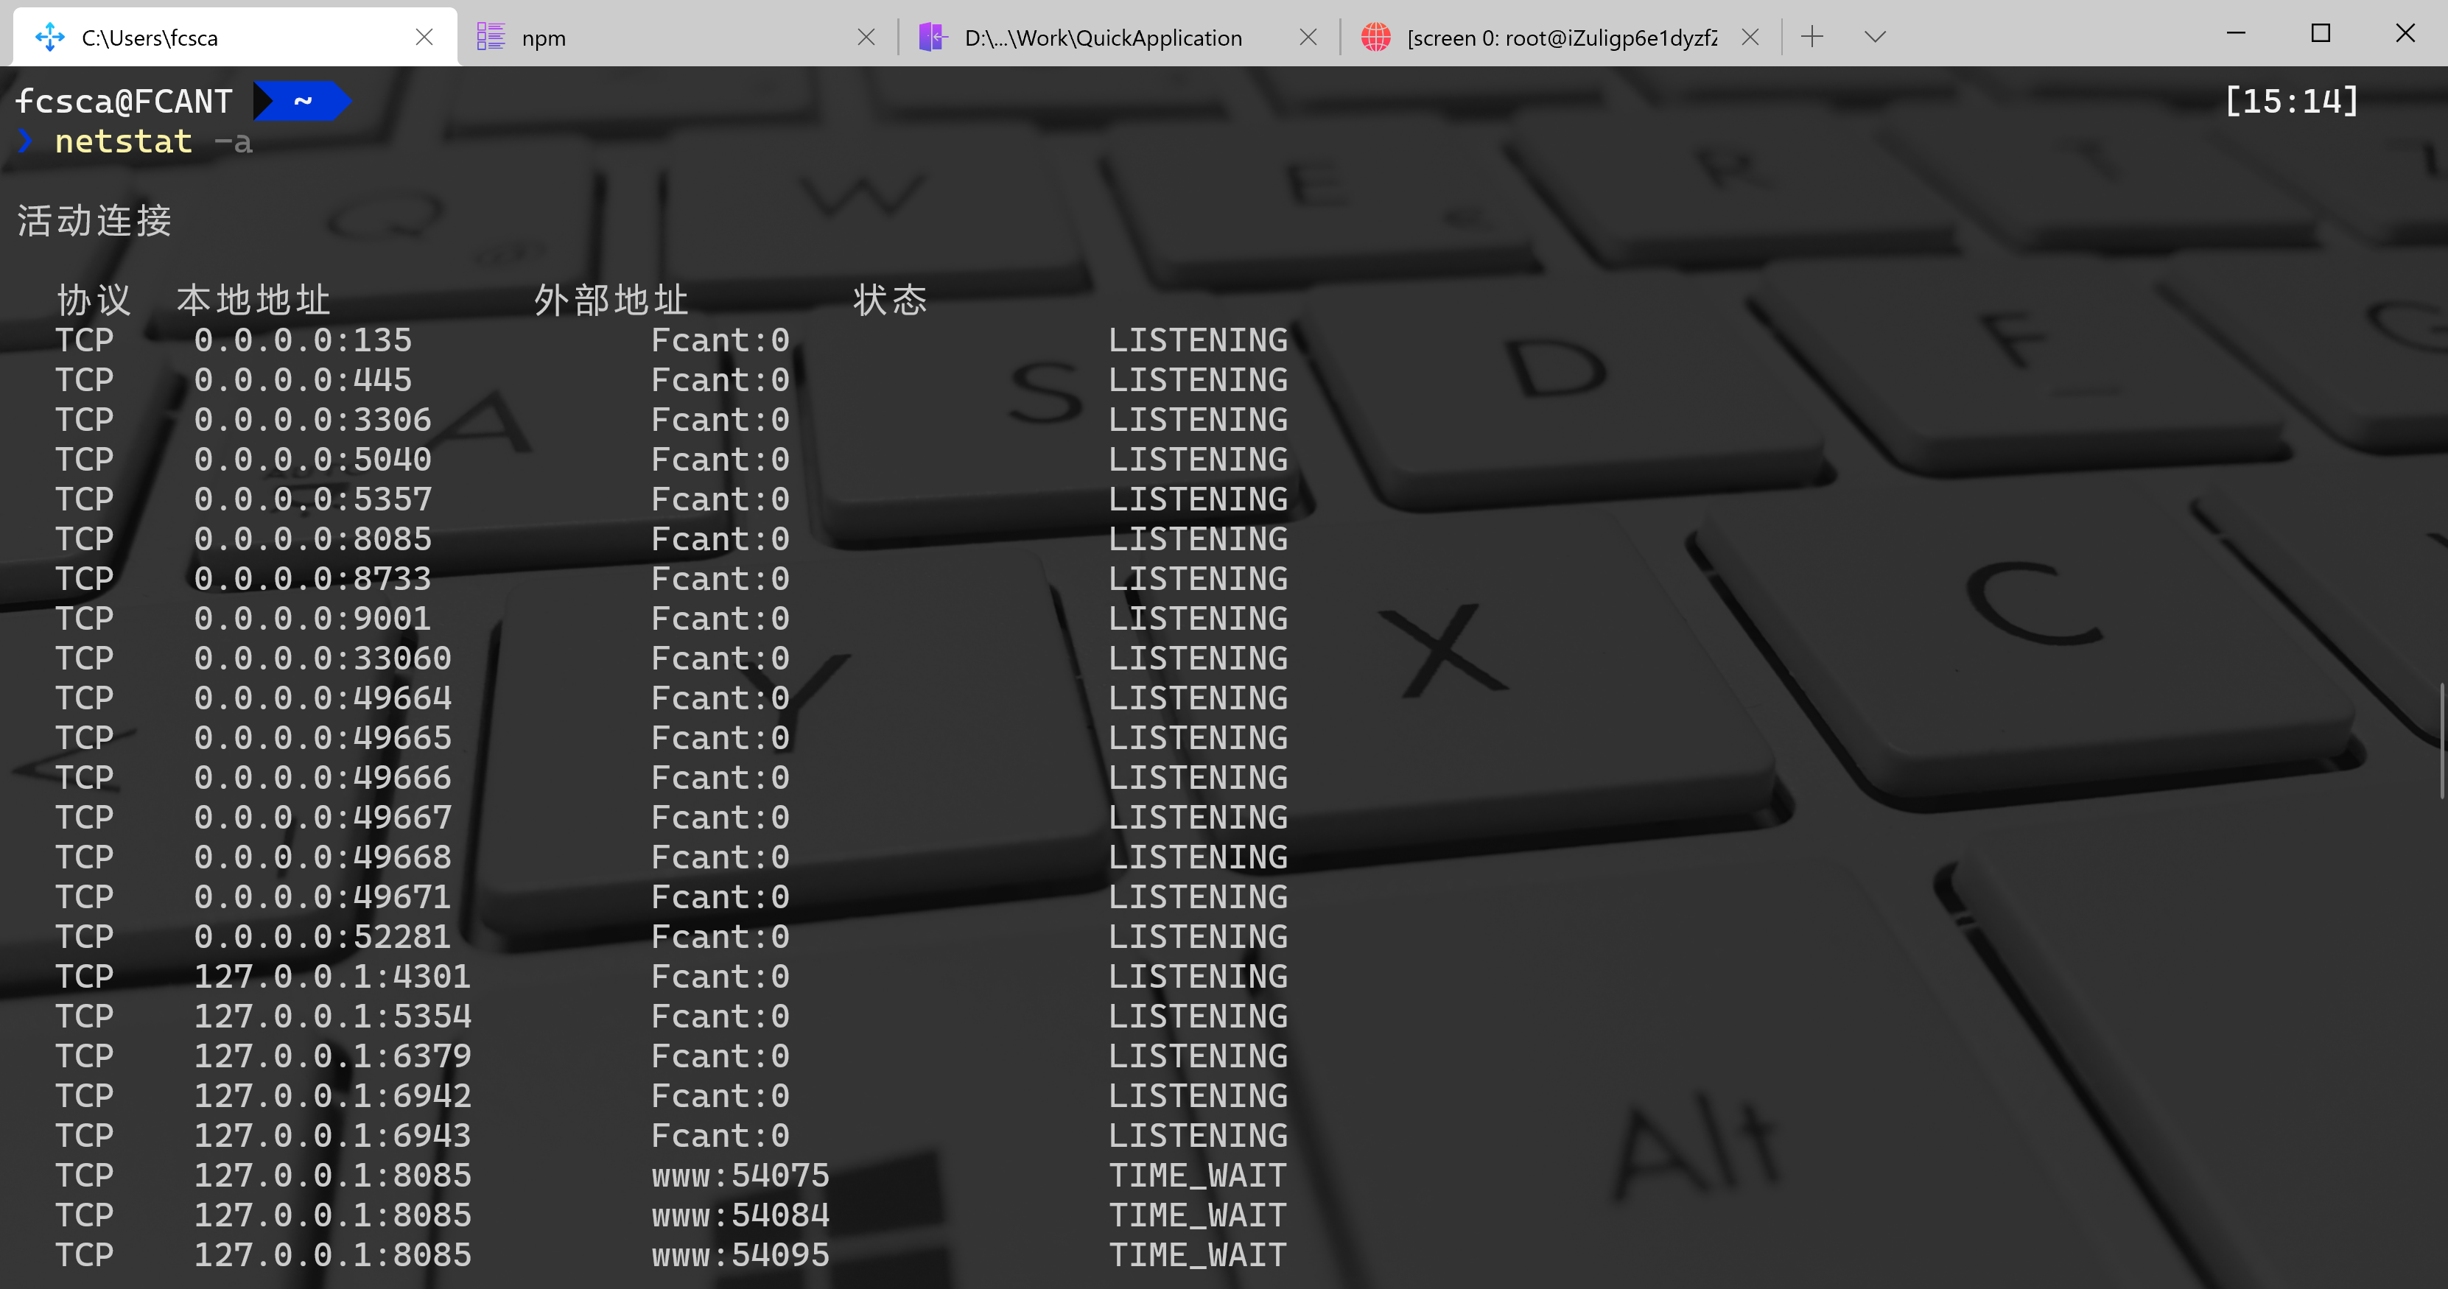The width and height of the screenshot is (2448, 1289).
Task: Select the C:\Users\fcsca tab
Action: 235,37
